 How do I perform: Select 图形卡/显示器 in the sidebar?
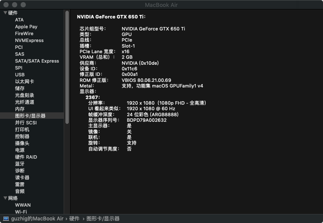click(x=30, y=116)
